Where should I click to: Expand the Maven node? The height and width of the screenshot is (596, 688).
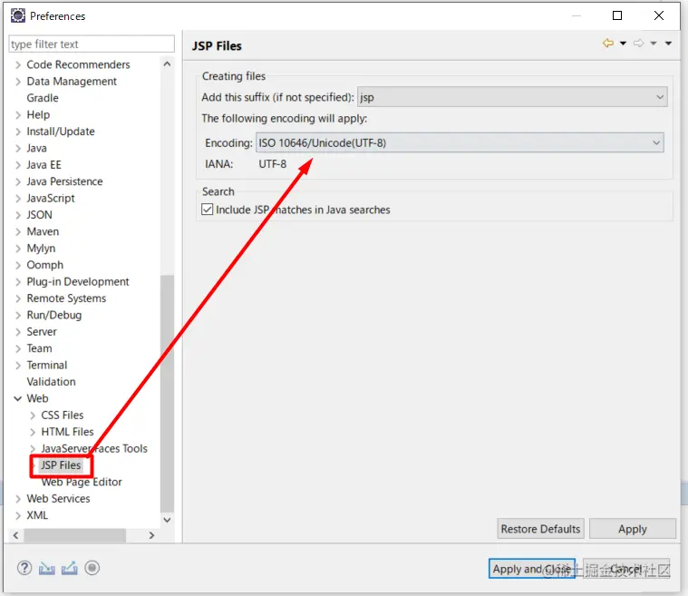[18, 232]
